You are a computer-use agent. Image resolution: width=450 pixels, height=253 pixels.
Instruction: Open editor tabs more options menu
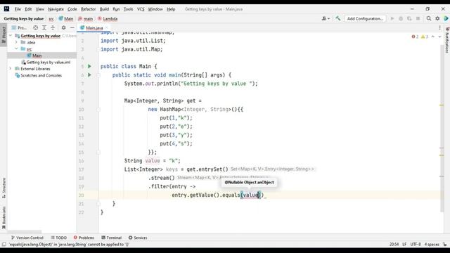pyautogui.click(x=439, y=28)
